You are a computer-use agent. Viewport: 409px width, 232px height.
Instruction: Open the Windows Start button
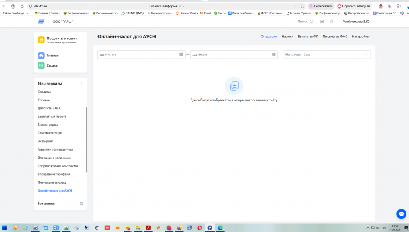(4, 228)
